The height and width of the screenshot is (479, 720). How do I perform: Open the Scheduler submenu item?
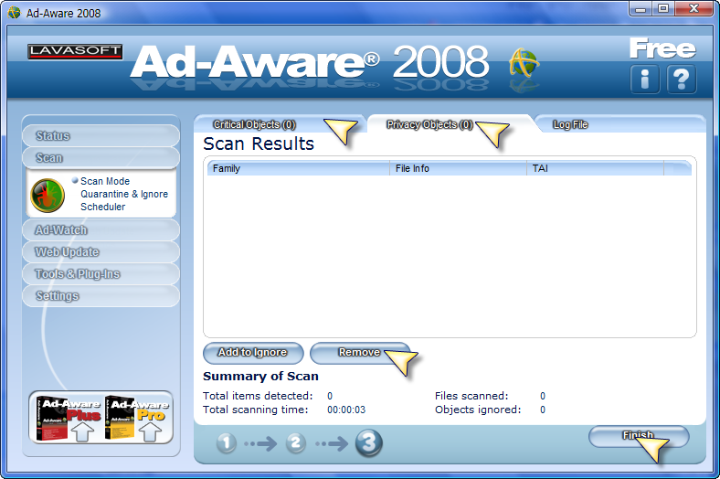click(x=103, y=207)
